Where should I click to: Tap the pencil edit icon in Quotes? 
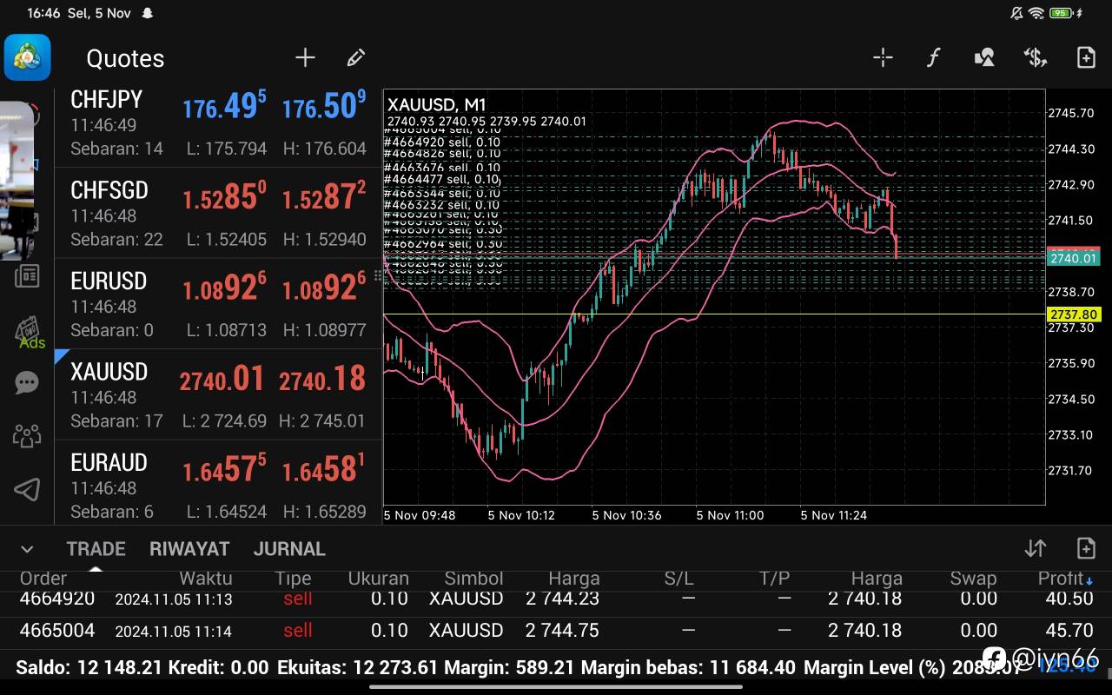click(355, 57)
